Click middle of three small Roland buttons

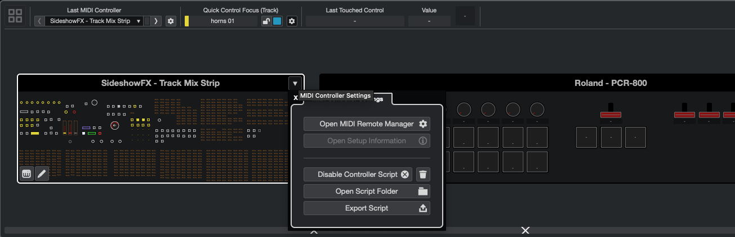point(611,137)
